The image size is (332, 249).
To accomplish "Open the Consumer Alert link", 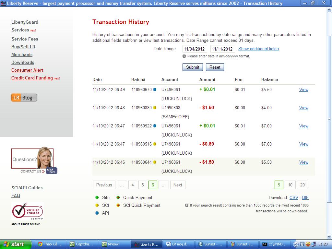I will click(x=27, y=70).
